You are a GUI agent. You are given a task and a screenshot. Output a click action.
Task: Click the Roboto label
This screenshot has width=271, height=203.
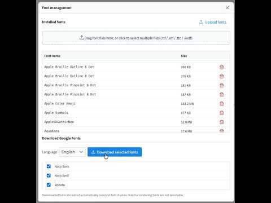[60, 185]
